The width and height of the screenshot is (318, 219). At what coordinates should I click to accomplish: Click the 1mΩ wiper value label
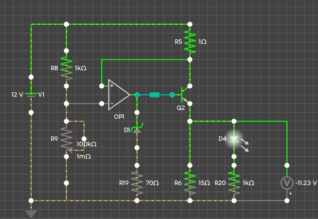coord(84,156)
